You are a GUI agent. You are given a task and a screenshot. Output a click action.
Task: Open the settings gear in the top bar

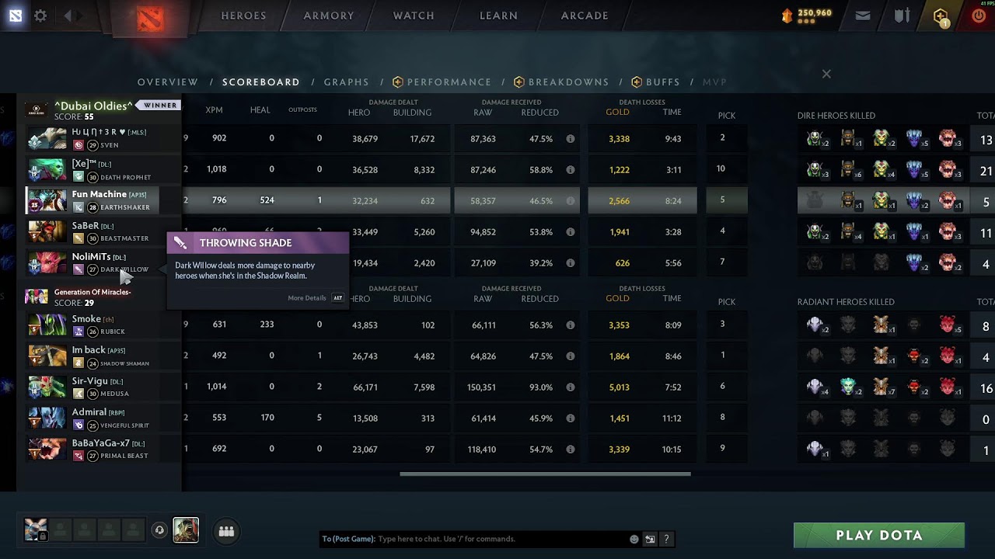(x=40, y=16)
